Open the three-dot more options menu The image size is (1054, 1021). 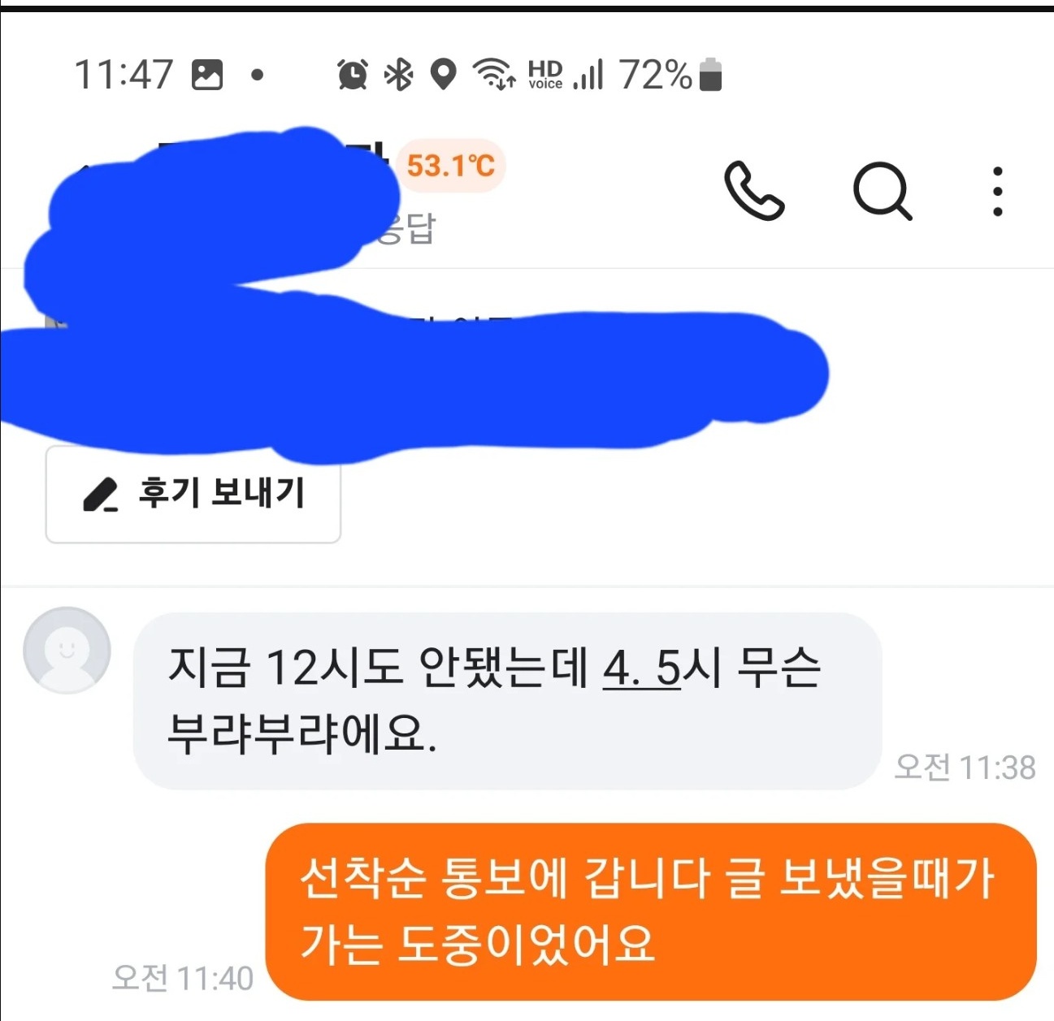(x=997, y=192)
